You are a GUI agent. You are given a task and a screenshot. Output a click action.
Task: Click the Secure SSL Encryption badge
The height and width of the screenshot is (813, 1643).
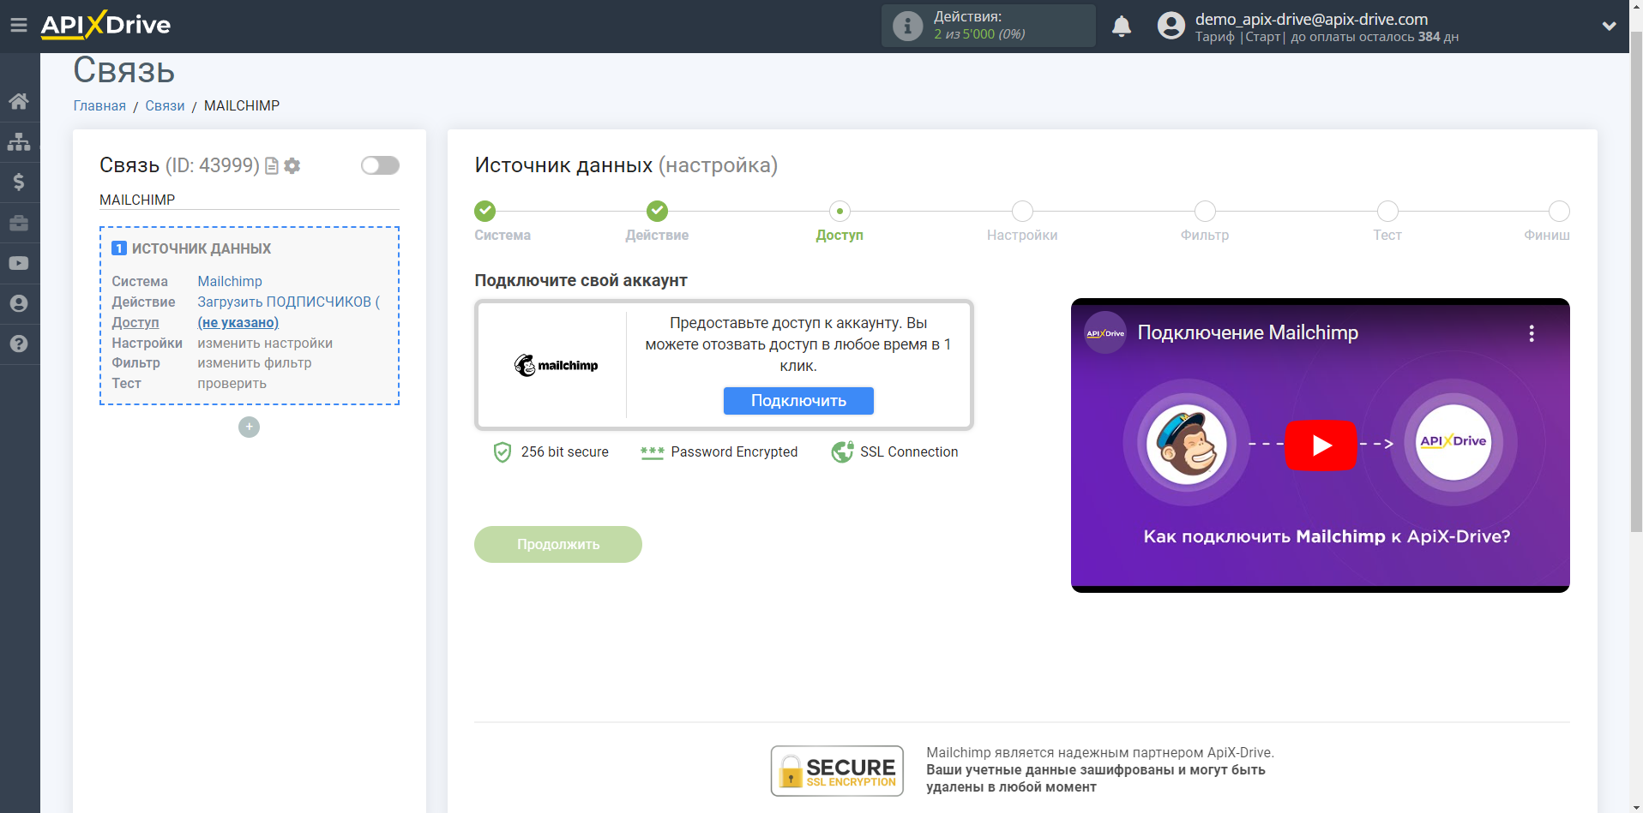tap(837, 771)
